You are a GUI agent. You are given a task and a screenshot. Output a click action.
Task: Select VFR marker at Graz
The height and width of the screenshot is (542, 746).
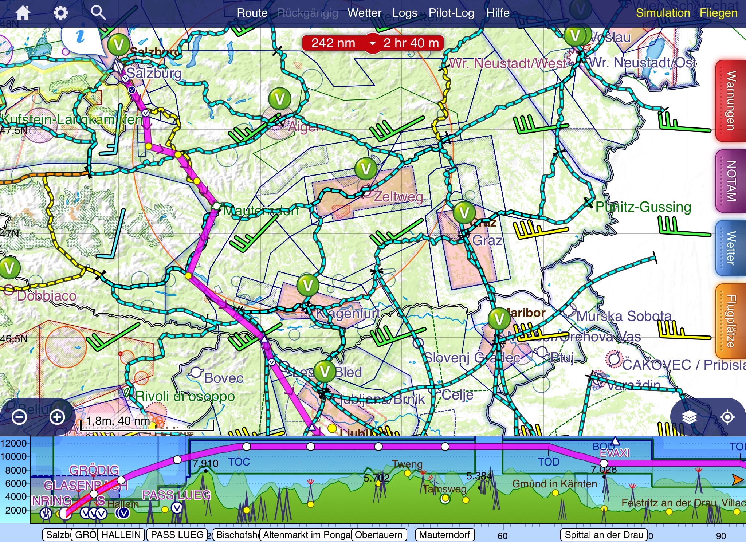(464, 212)
